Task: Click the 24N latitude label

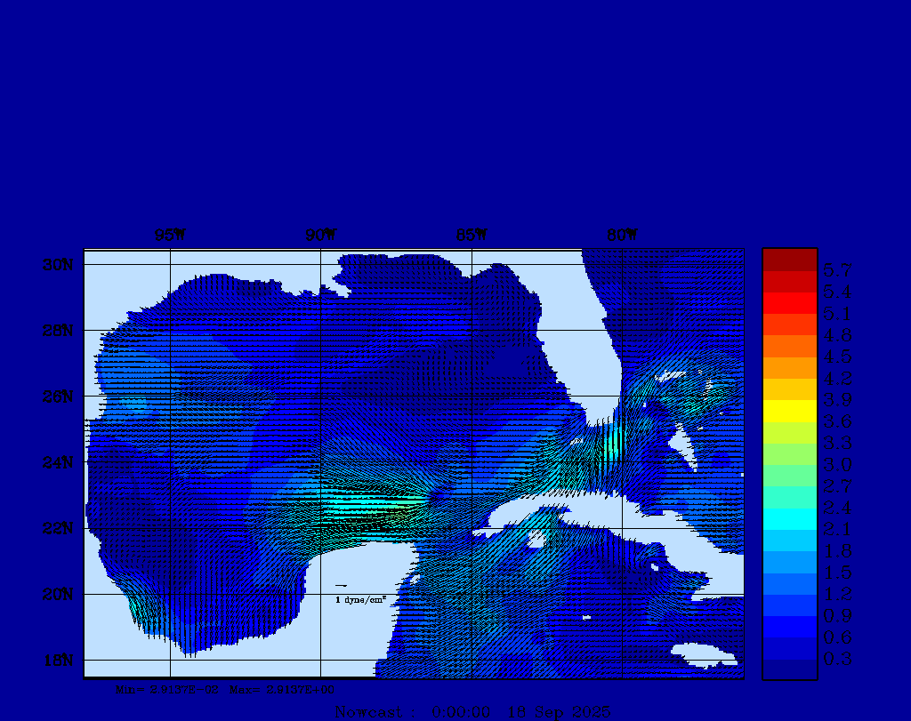Action: (x=60, y=462)
